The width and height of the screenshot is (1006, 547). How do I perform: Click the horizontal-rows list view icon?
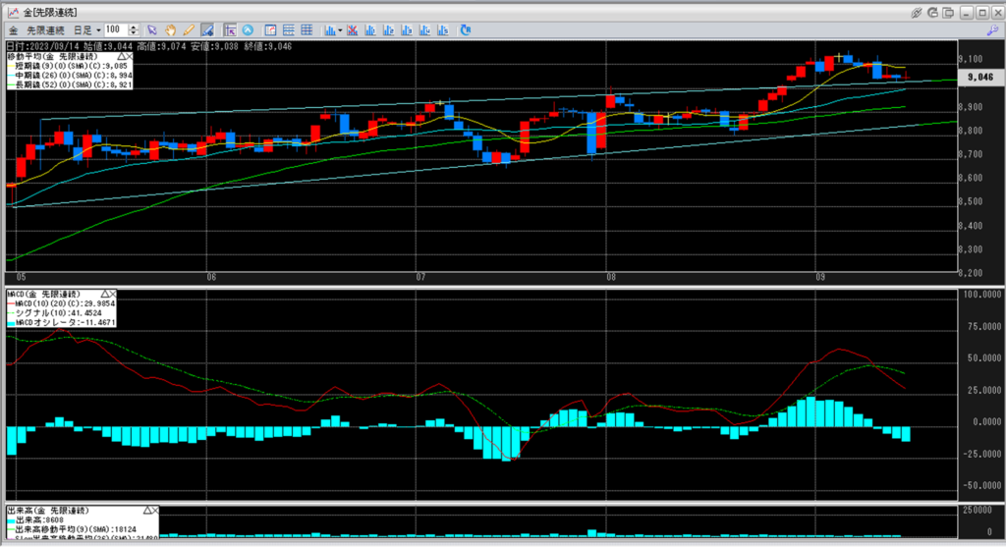[x=289, y=30]
